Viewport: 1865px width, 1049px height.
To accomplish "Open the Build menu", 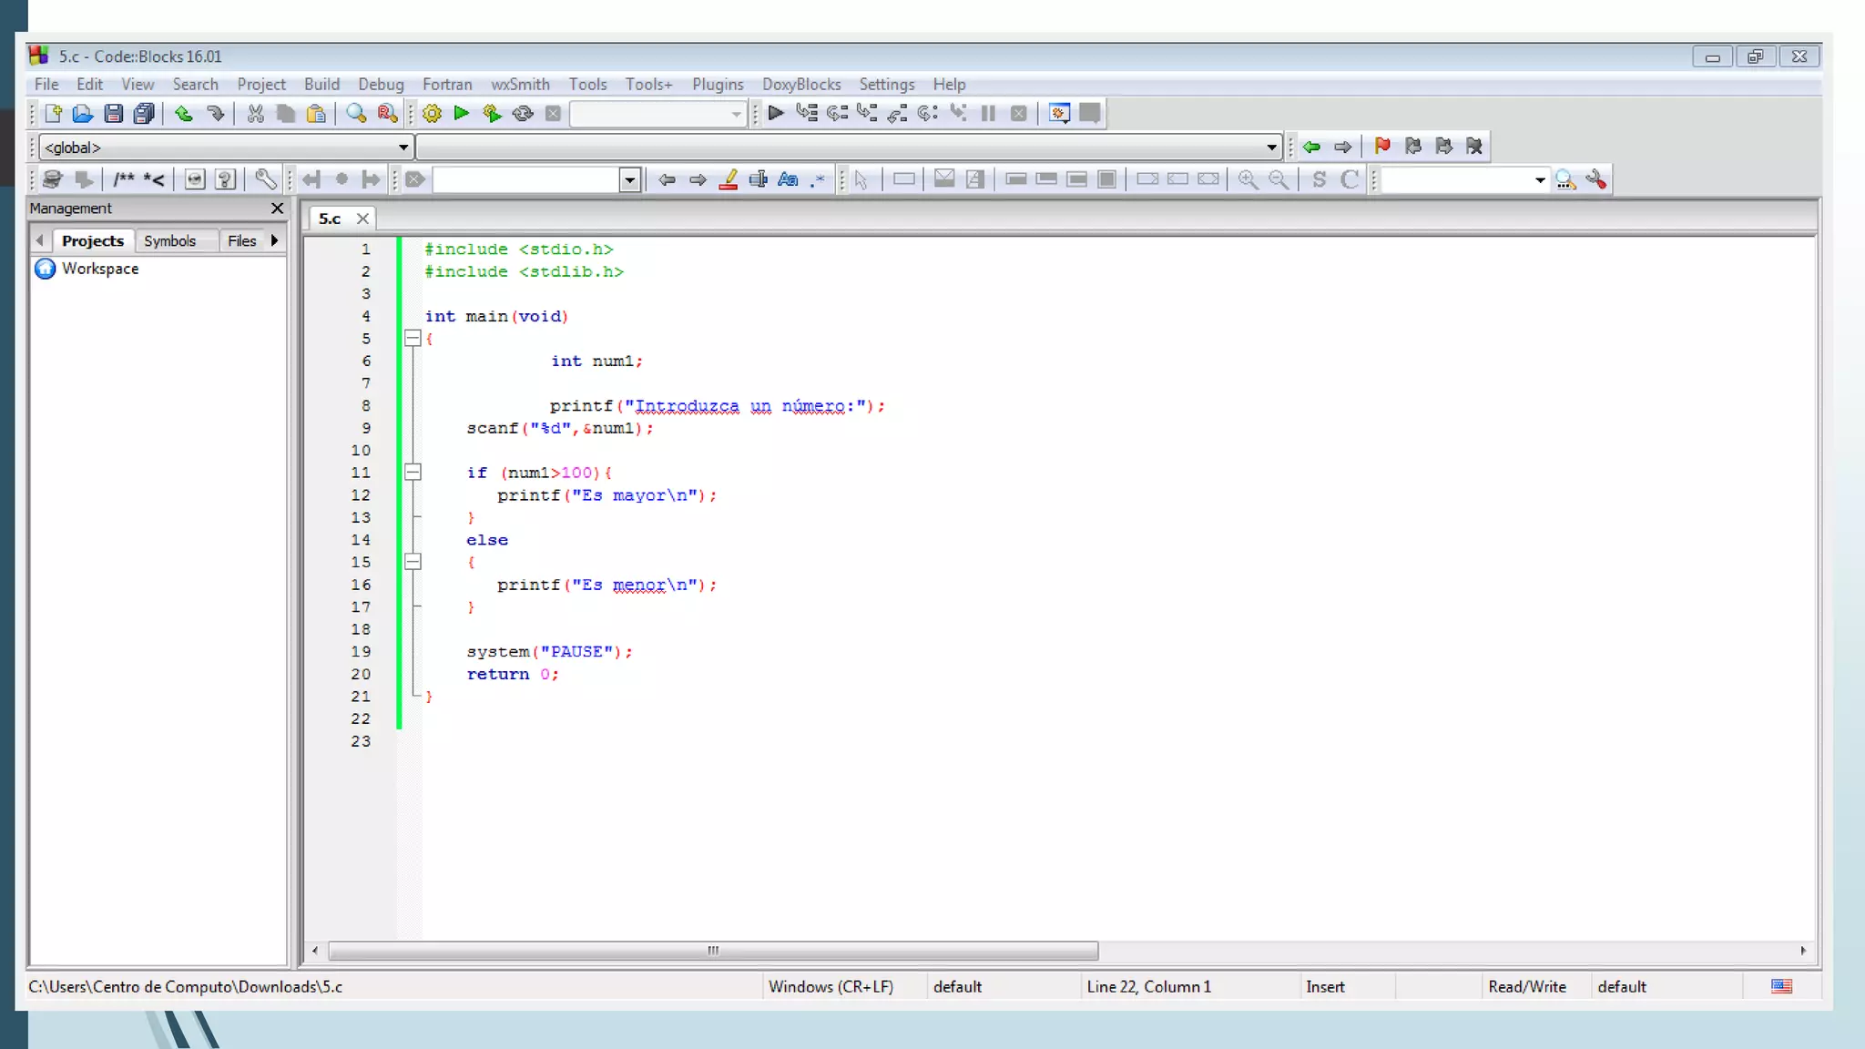I will pos(321,84).
